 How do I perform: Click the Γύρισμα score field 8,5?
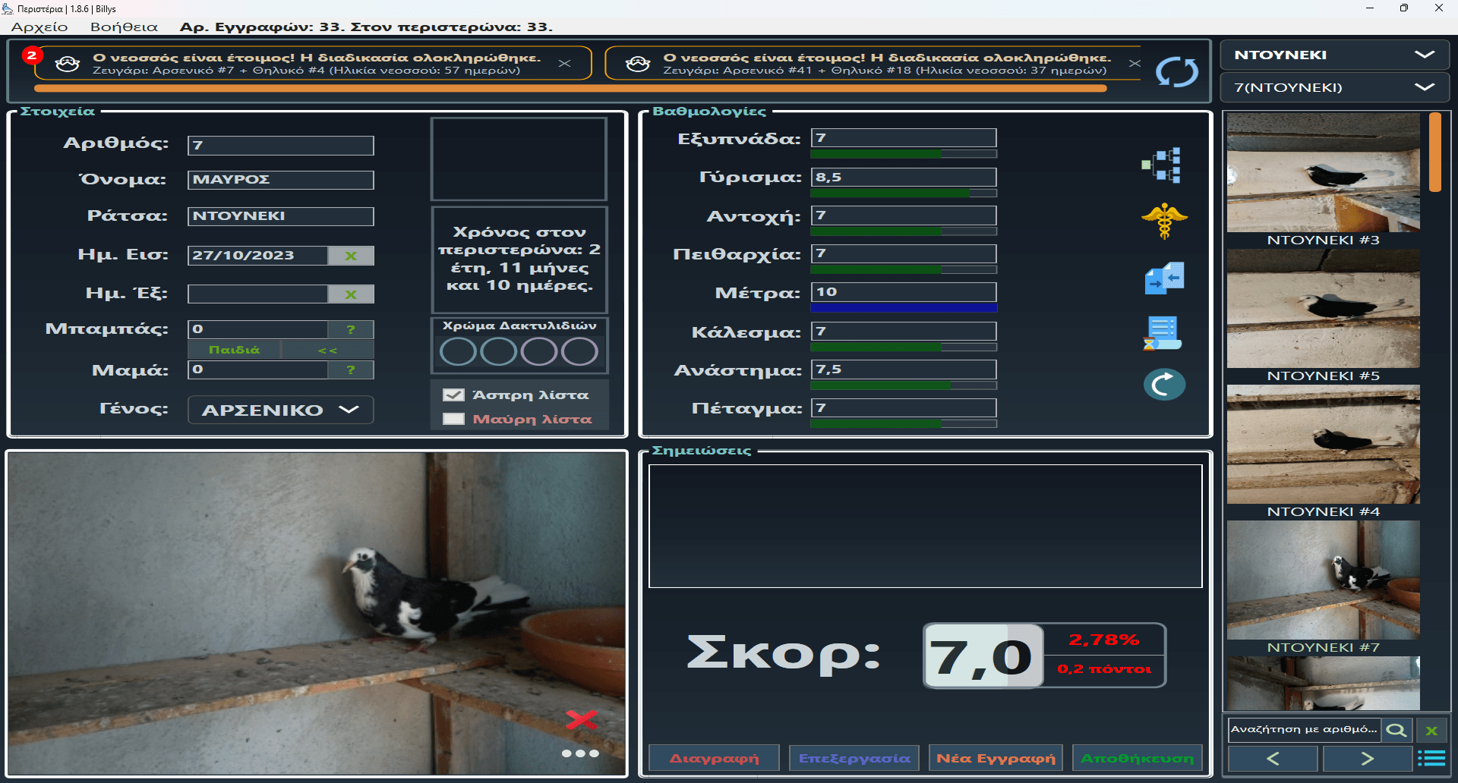tap(904, 177)
